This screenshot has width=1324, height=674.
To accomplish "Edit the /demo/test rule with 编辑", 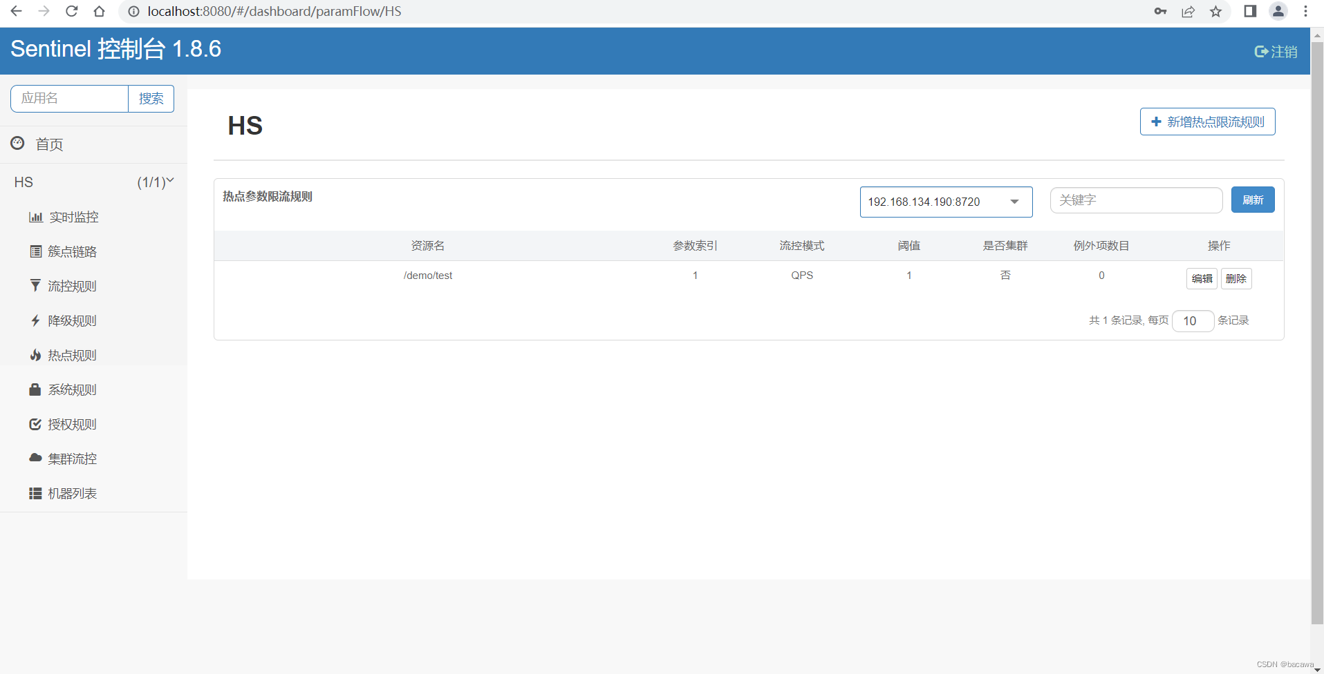I will coord(1202,278).
